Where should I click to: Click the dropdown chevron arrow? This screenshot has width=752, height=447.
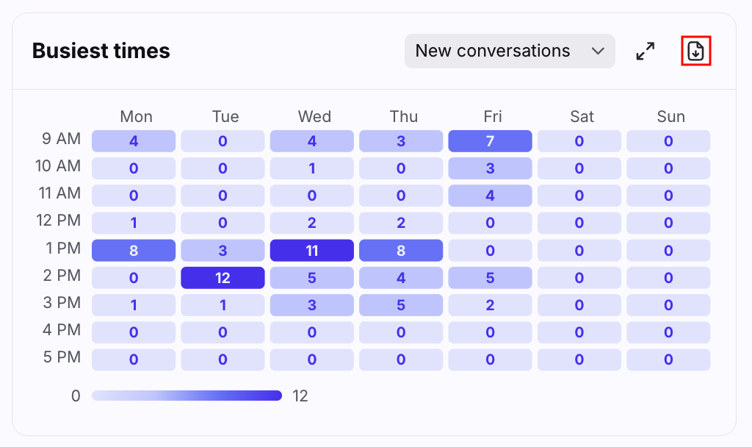pyautogui.click(x=598, y=51)
